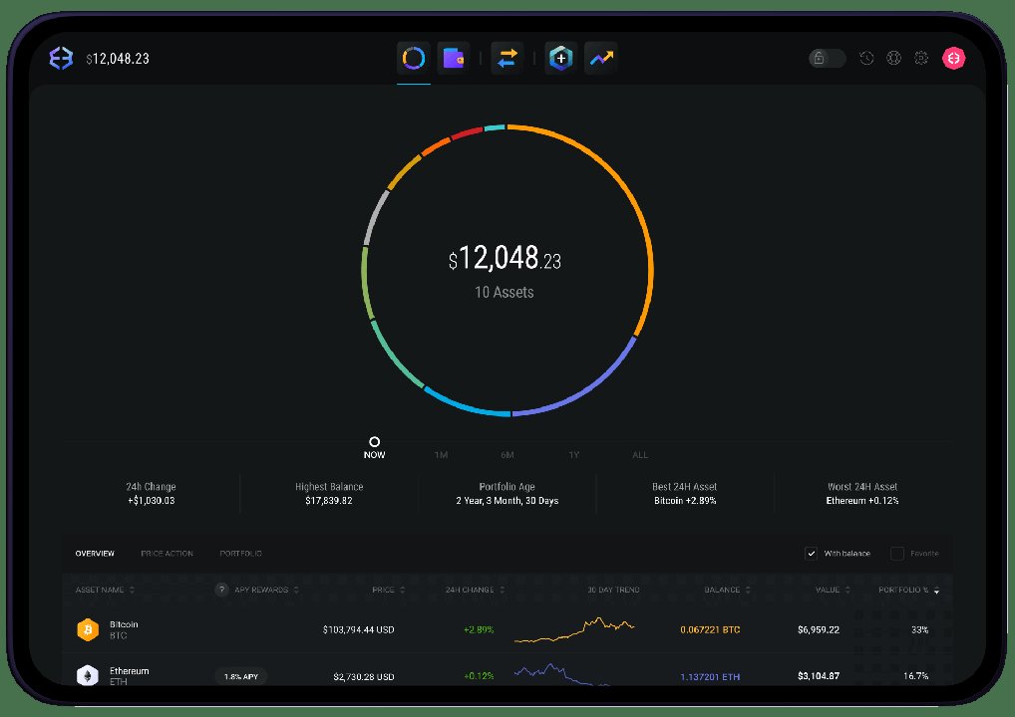Screen dimensions: 1015x717
Task: Click the APY Rewards help question mark
Action: pyautogui.click(x=222, y=590)
